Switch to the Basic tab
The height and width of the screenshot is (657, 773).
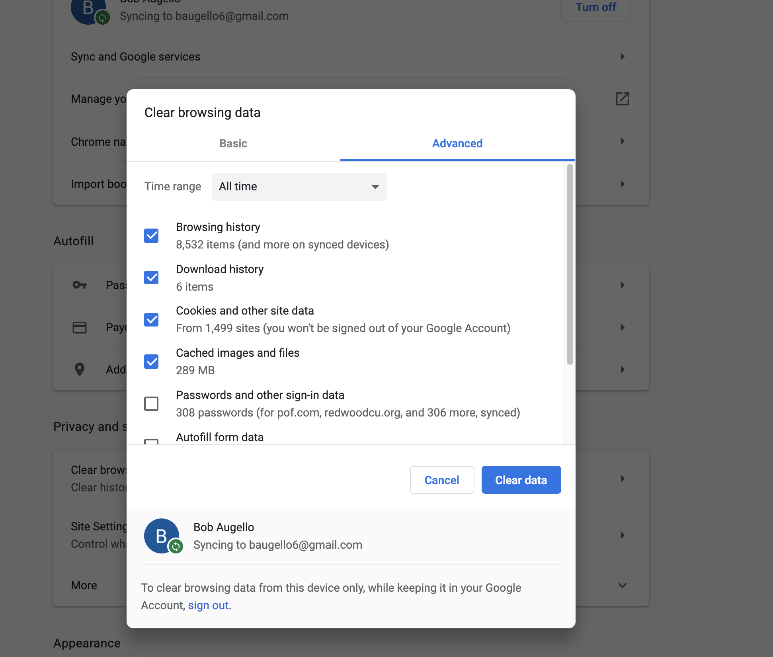click(x=233, y=143)
